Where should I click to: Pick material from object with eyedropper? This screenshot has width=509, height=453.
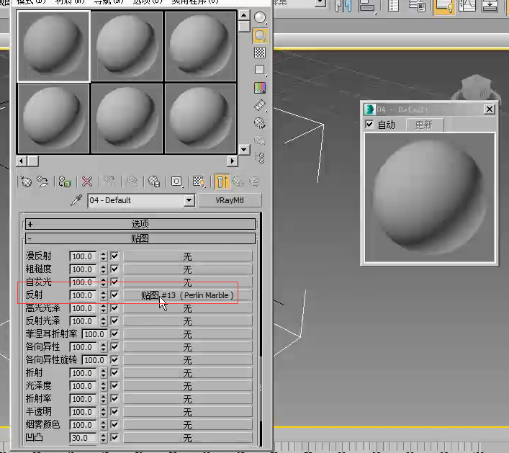tap(76, 200)
